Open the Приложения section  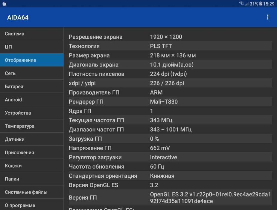tap(32, 152)
